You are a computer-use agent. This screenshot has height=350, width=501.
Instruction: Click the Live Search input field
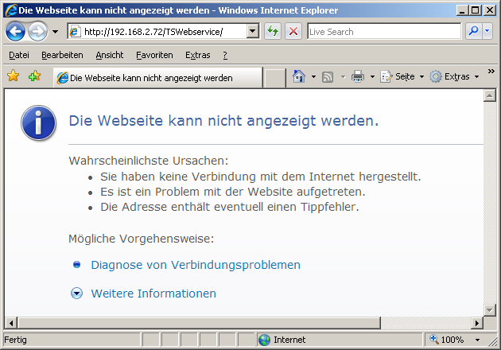click(x=383, y=32)
